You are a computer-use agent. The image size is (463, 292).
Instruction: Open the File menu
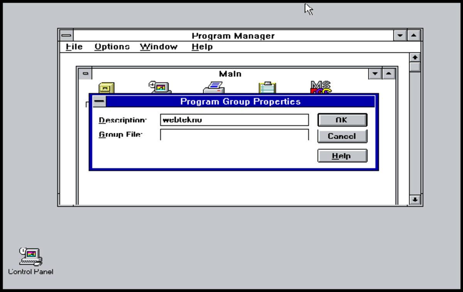[74, 47]
